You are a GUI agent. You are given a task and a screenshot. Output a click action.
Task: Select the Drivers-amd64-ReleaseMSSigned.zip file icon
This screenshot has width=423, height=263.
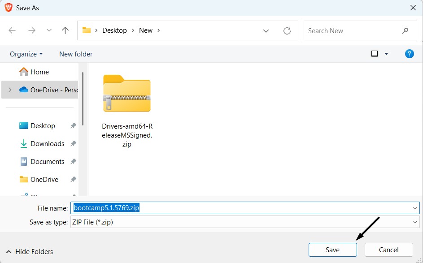127,93
